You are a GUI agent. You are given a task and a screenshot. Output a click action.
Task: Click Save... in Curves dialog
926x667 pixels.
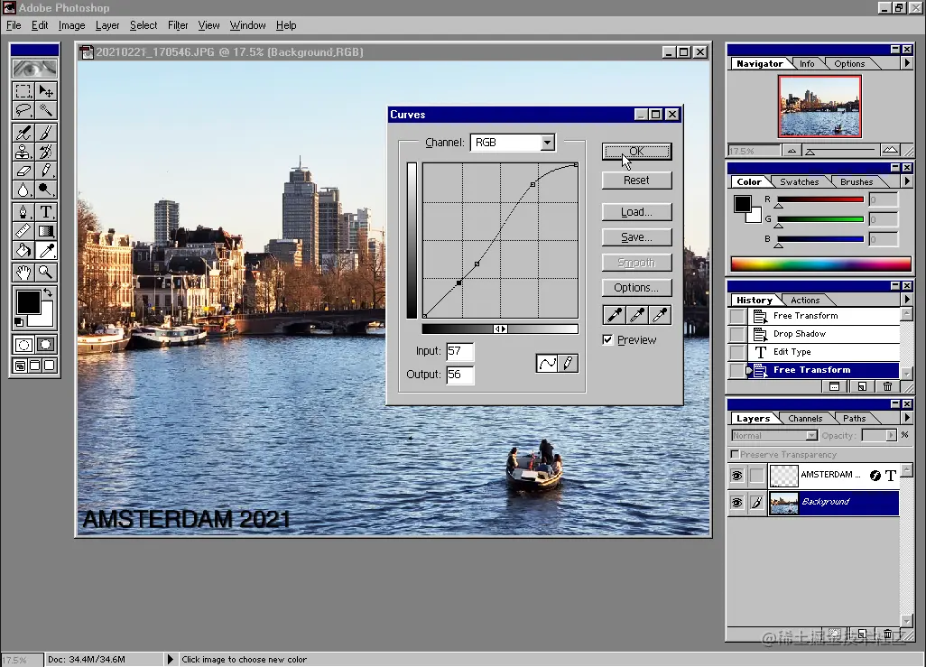pos(636,237)
